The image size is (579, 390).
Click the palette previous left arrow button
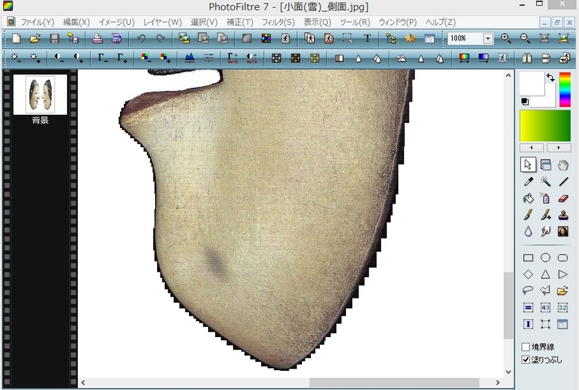point(531,148)
